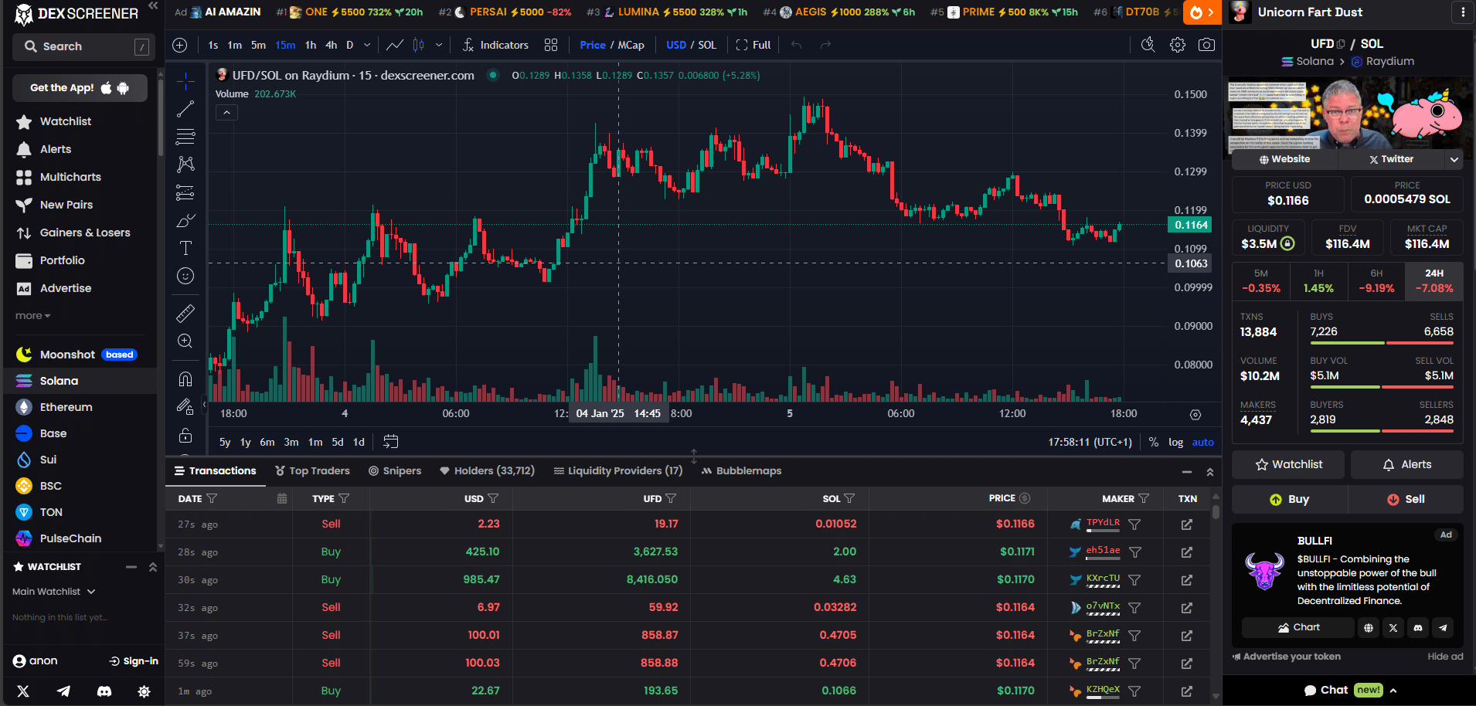The width and height of the screenshot is (1476, 706).
Task: Select the trend line drawing tool
Action: click(185, 109)
